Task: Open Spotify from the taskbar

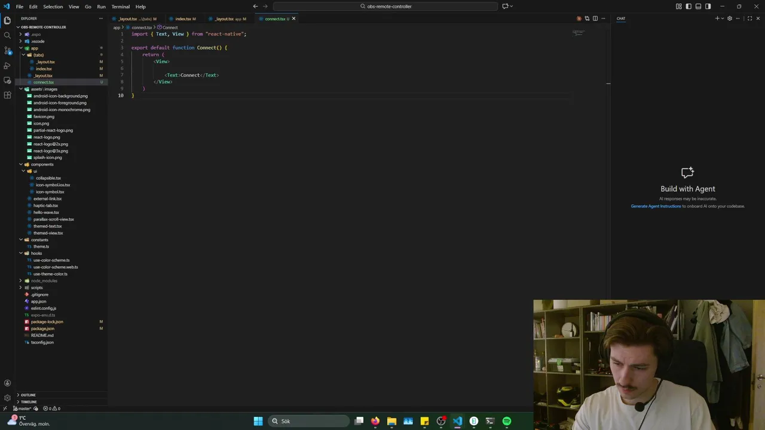Action: click(507, 421)
